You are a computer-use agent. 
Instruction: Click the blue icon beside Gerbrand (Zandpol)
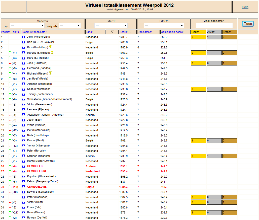point(24,68)
